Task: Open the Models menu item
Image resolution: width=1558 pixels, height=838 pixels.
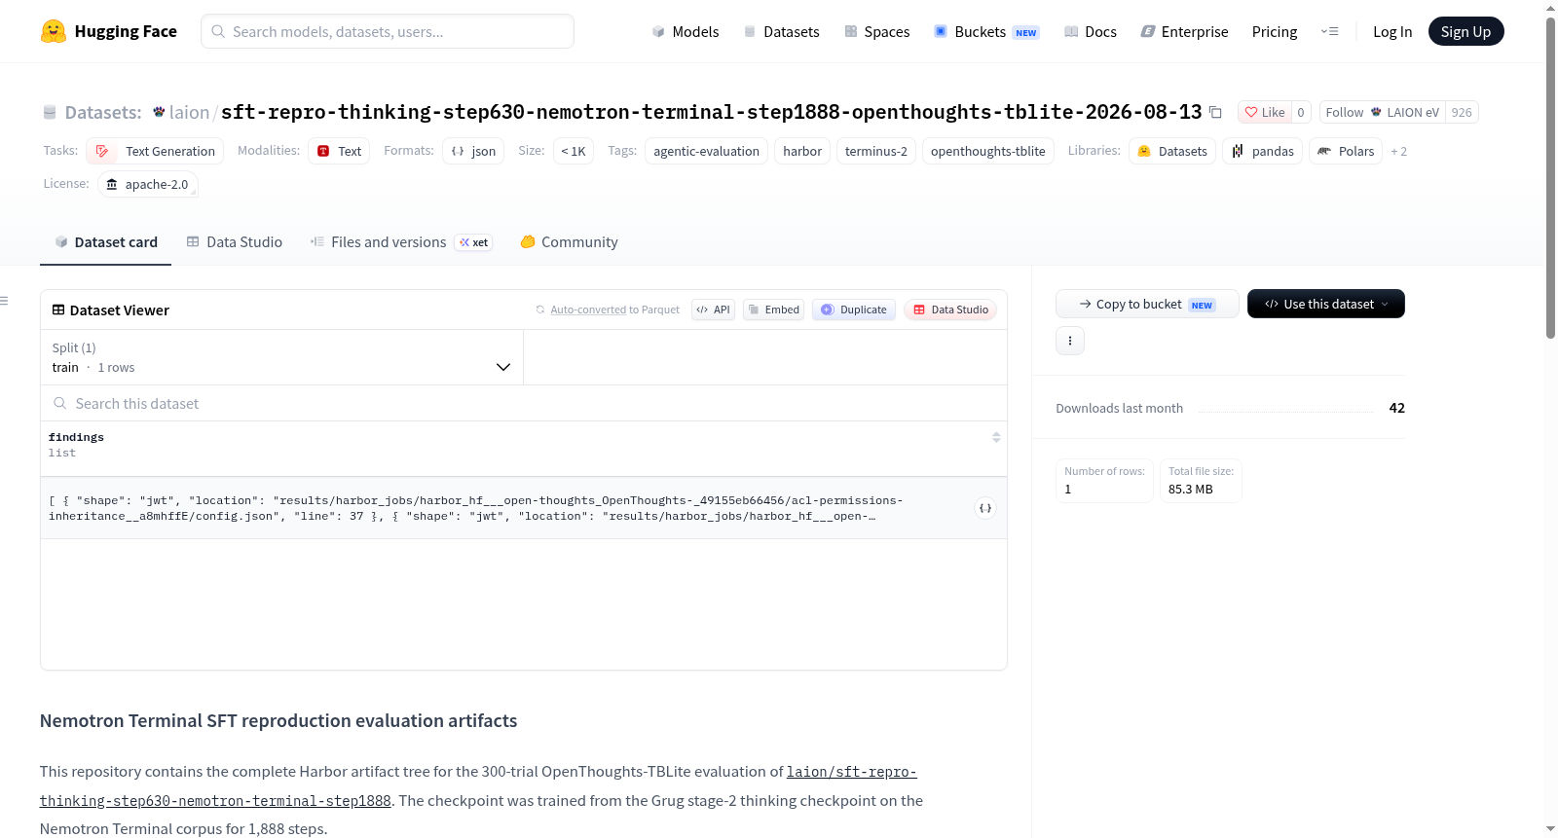Action: point(686,31)
